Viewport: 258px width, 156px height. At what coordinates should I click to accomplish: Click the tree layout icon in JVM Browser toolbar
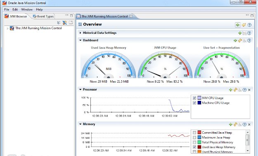click(59, 23)
